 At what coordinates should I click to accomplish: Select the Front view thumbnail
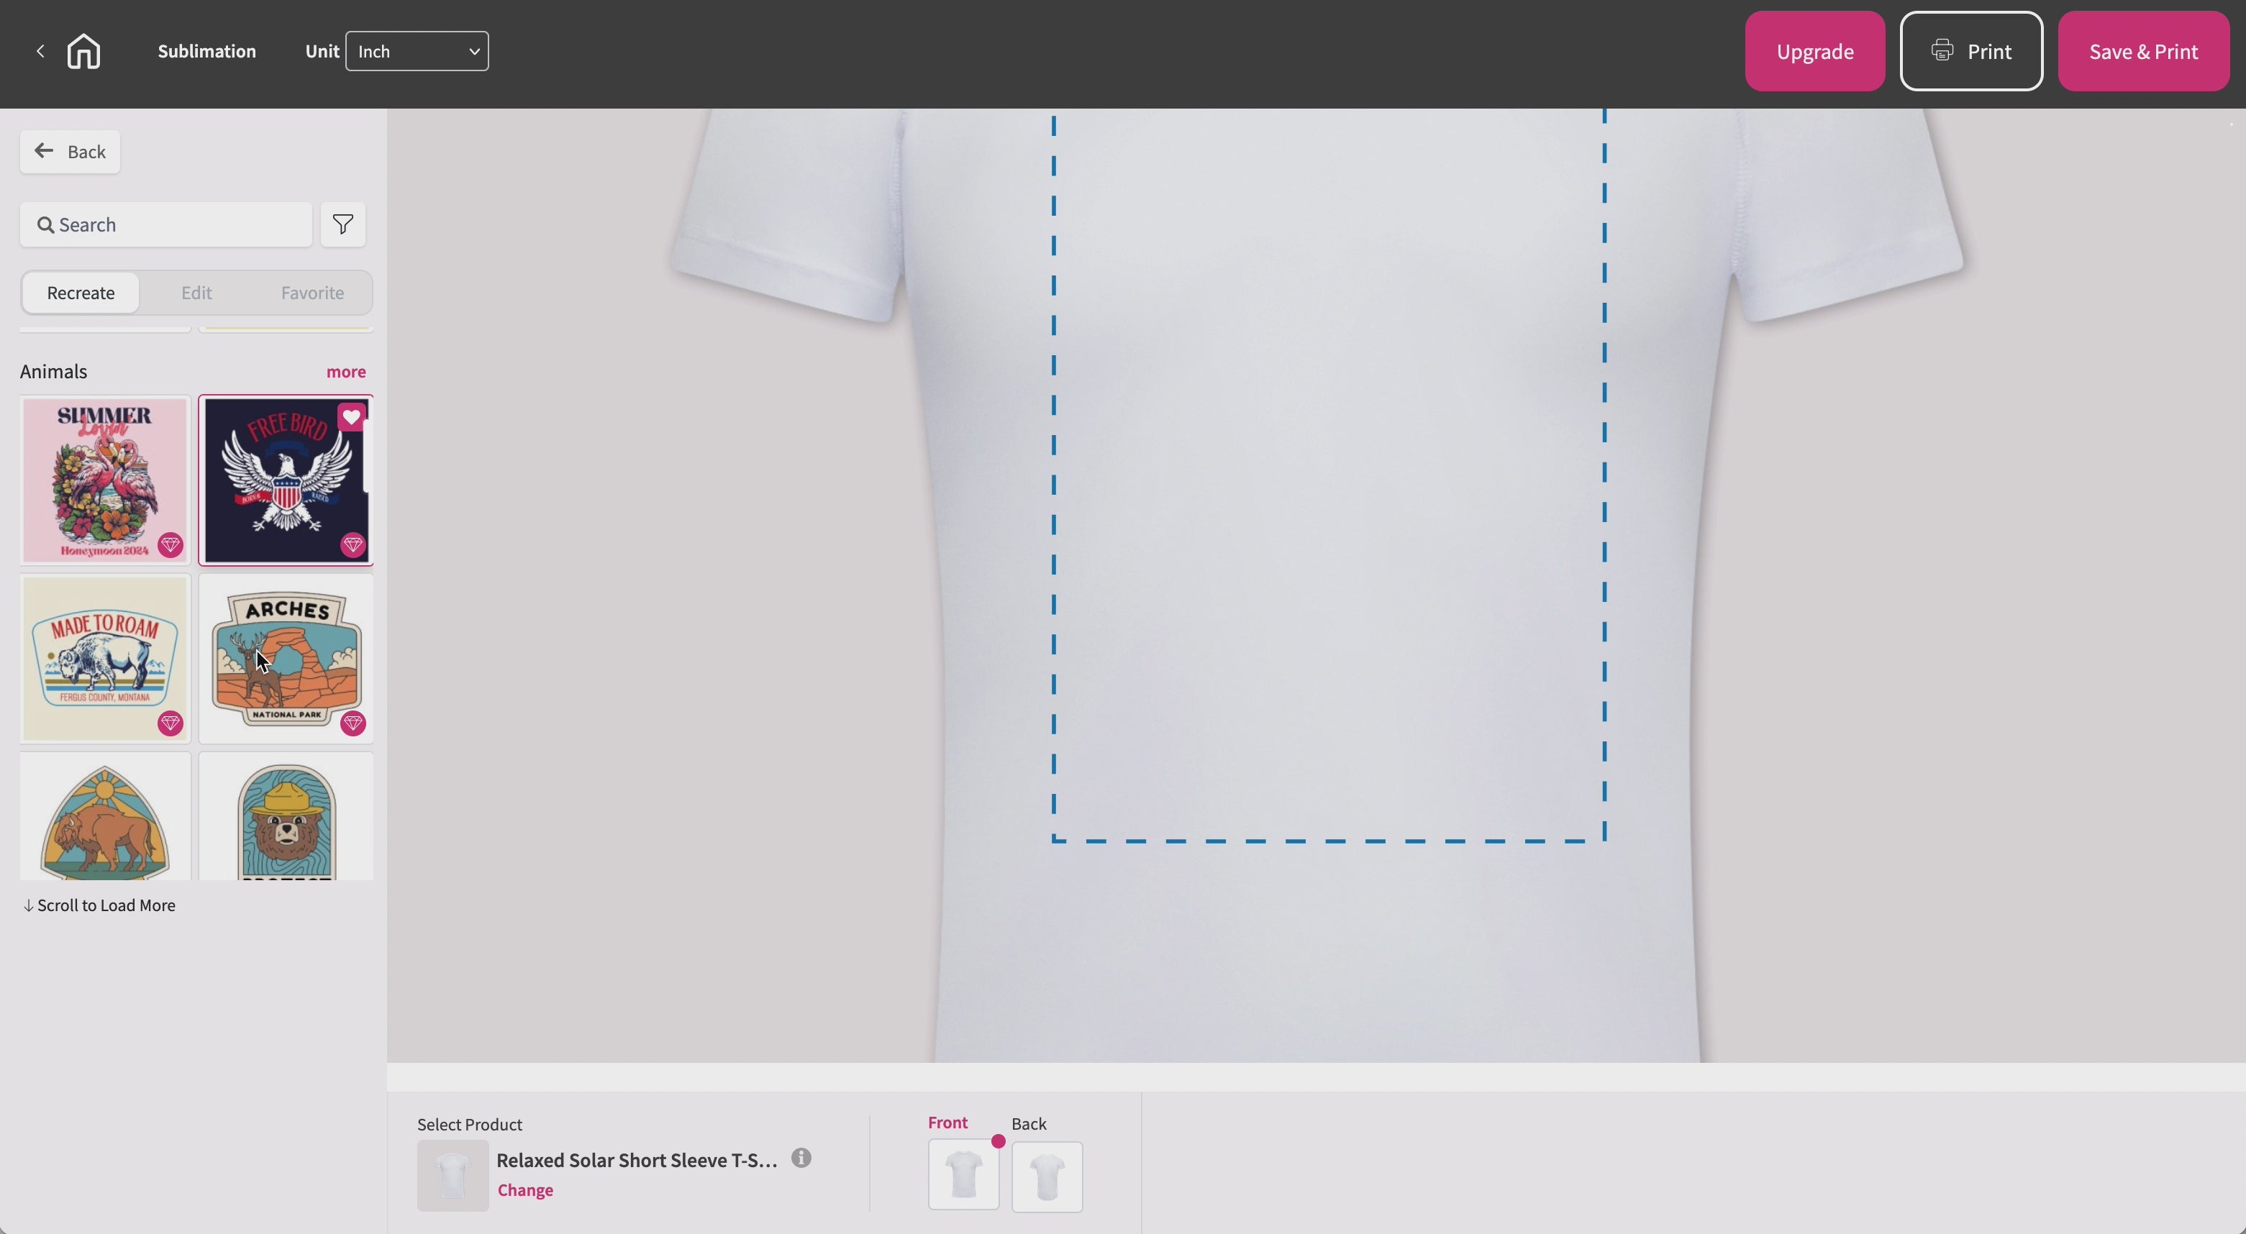[963, 1176]
